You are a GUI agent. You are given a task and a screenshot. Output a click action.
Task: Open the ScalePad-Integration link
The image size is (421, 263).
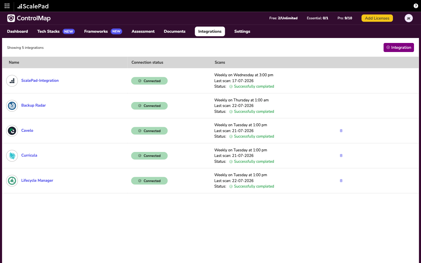[40, 81]
